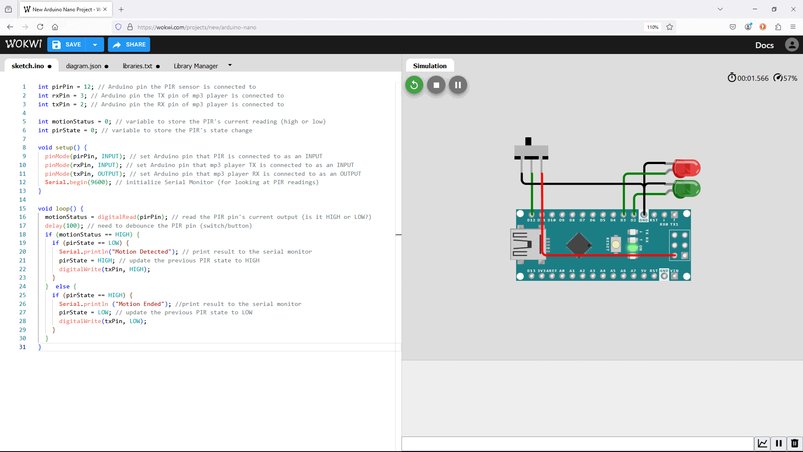Click the red LED component

(686, 168)
